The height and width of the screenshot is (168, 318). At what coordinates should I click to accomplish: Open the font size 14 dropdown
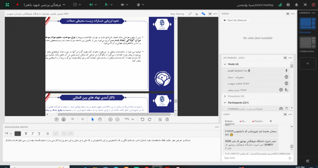click(x=8, y=134)
